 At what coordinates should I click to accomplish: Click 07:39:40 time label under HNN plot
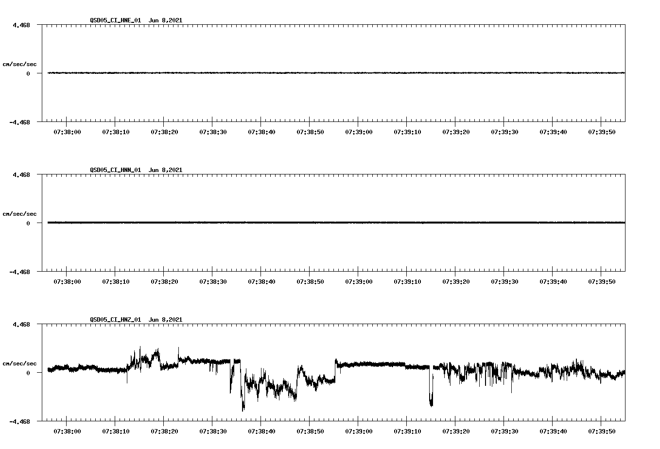[553, 281]
